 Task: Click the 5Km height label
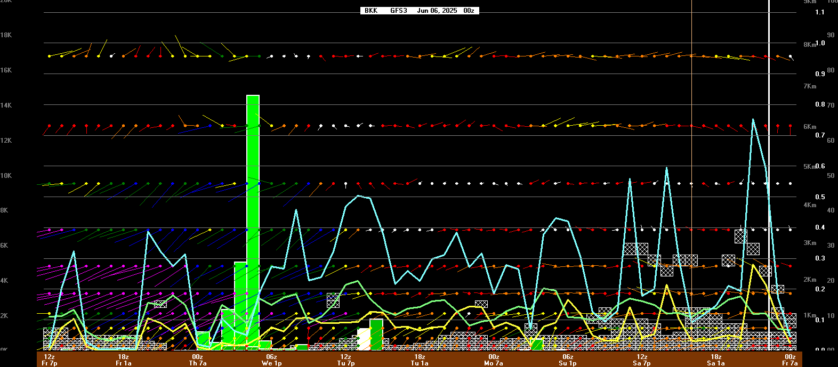810,167
